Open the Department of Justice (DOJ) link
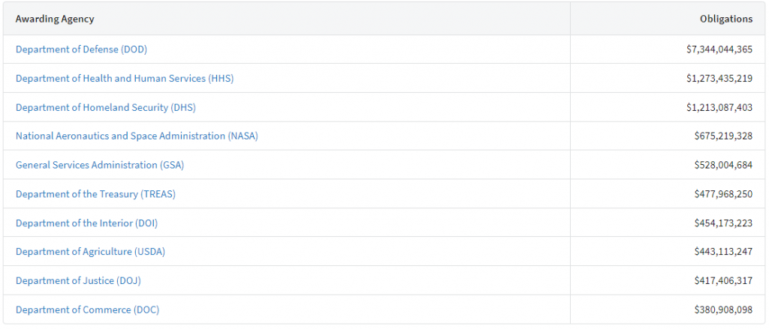 [78, 281]
